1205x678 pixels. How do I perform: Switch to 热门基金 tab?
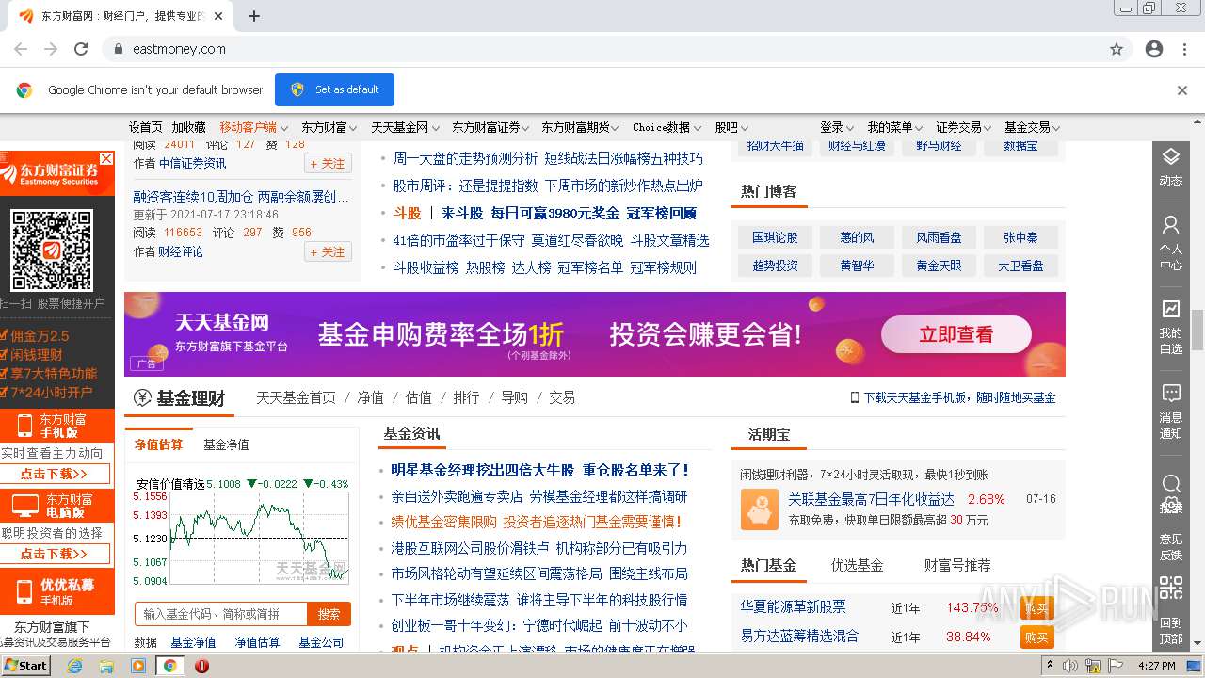pos(768,565)
